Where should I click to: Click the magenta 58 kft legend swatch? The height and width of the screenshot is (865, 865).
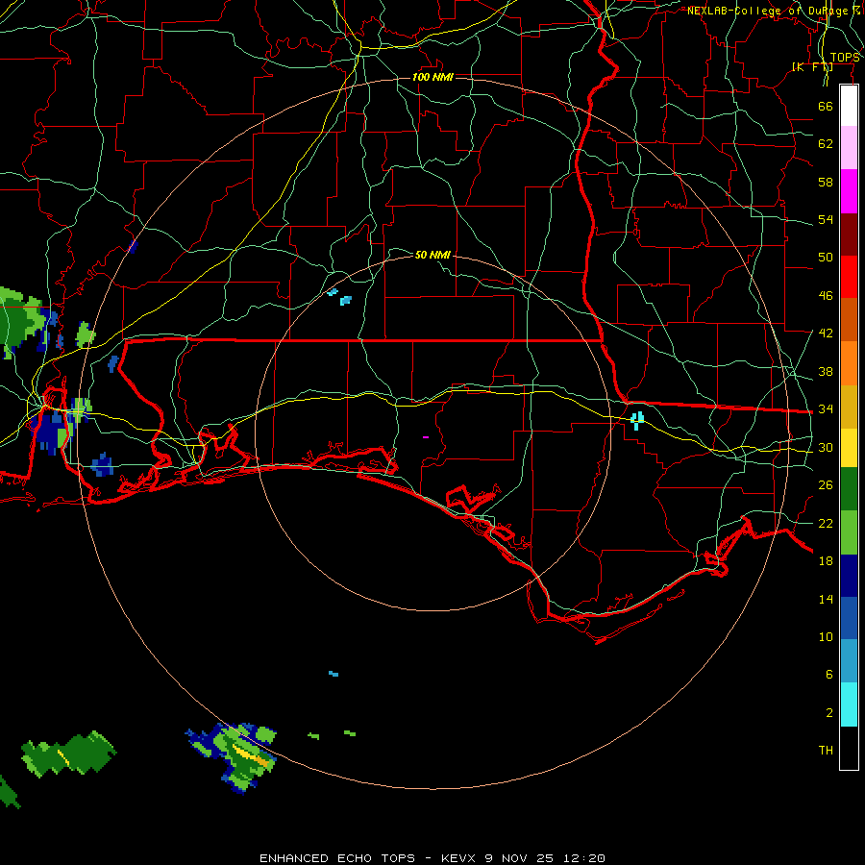[x=849, y=191]
